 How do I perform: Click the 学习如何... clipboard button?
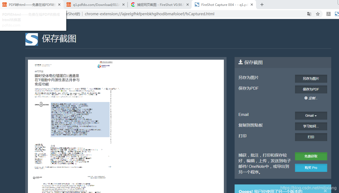(311, 126)
